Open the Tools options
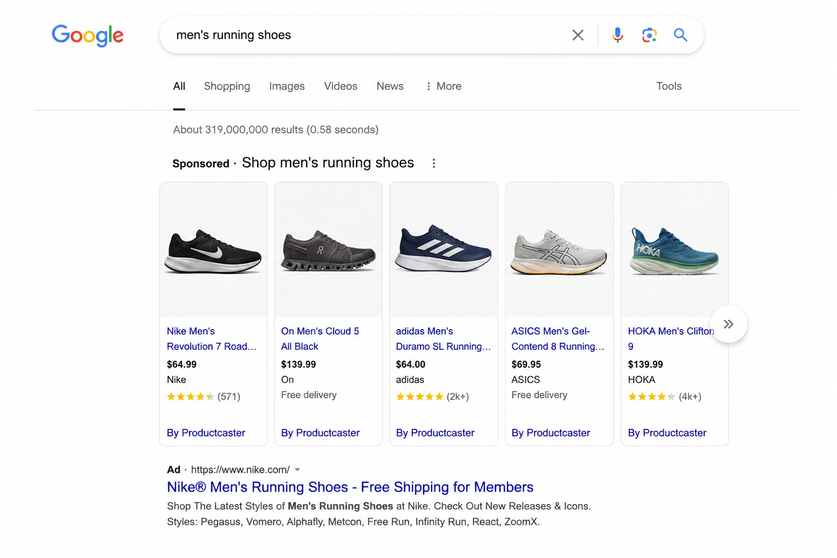This screenshot has height=558, width=837. (669, 86)
